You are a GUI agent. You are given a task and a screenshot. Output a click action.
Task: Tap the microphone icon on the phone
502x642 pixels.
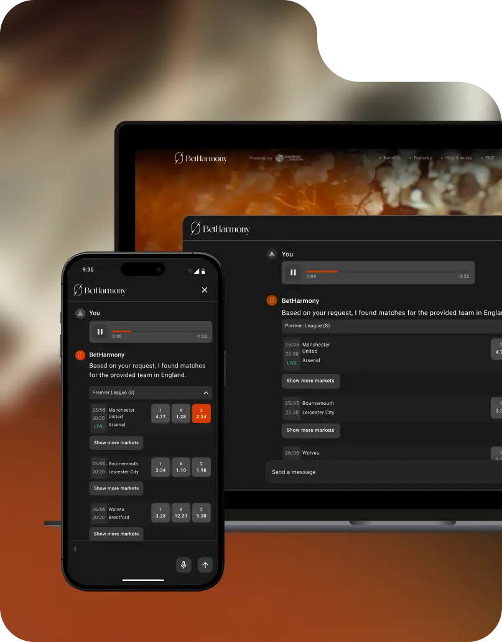(x=184, y=565)
